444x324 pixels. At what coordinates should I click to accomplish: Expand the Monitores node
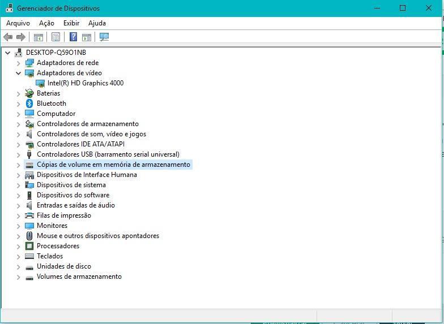(18, 226)
